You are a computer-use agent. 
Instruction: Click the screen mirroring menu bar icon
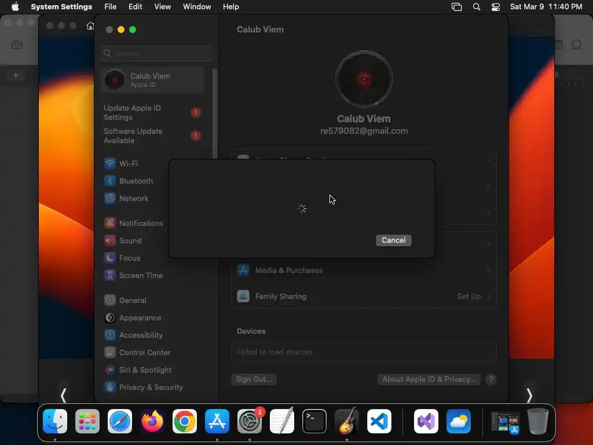(x=456, y=7)
